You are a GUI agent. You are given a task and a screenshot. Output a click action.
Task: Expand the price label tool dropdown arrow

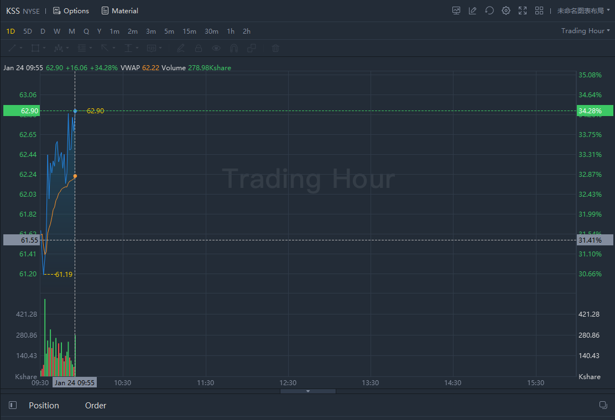tap(160, 48)
